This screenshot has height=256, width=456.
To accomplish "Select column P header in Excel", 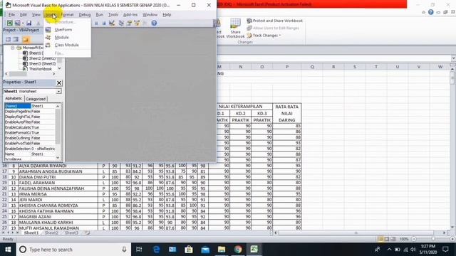I will point(287,67).
